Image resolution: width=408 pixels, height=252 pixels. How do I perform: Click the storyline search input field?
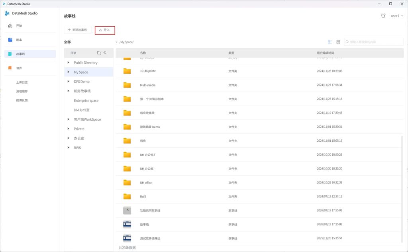pyautogui.click(x=375, y=42)
